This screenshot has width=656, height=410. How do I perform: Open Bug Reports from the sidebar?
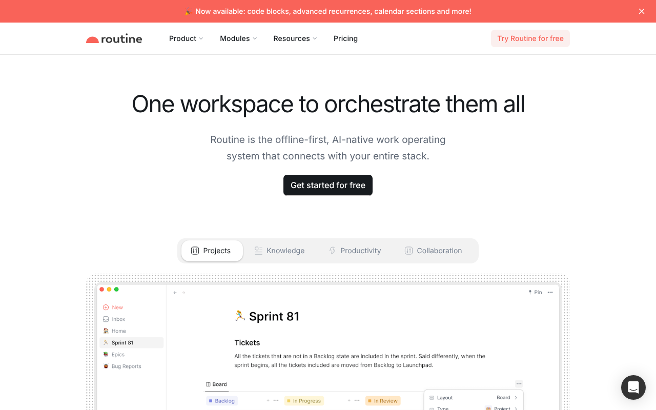click(x=126, y=366)
